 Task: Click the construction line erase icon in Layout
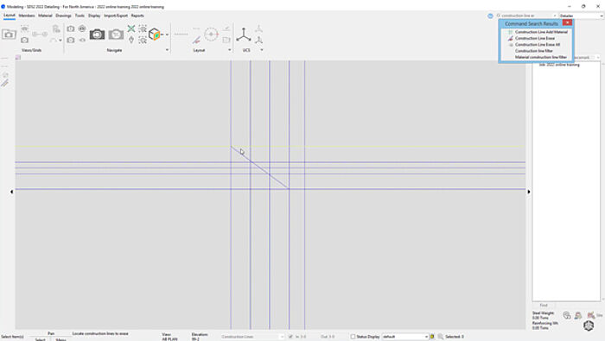point(196,40)
